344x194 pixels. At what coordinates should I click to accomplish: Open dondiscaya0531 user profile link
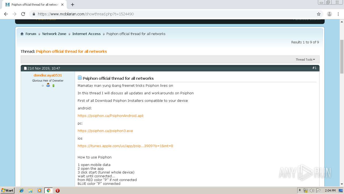point(48,75)
